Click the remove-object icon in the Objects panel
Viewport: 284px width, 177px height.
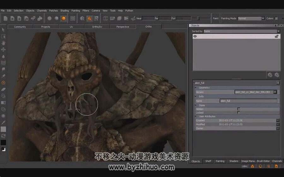277,75
